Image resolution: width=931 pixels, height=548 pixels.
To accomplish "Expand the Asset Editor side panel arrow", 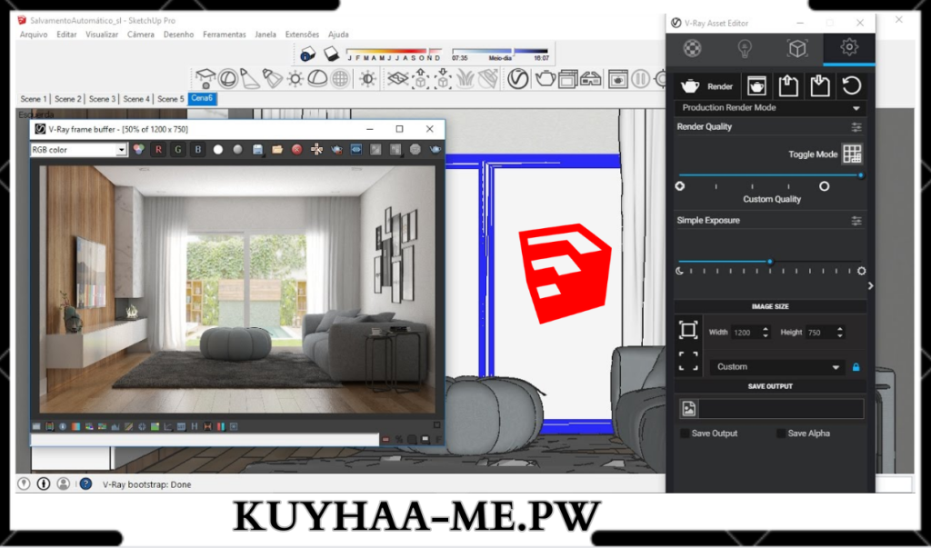I will pos(870,286).
